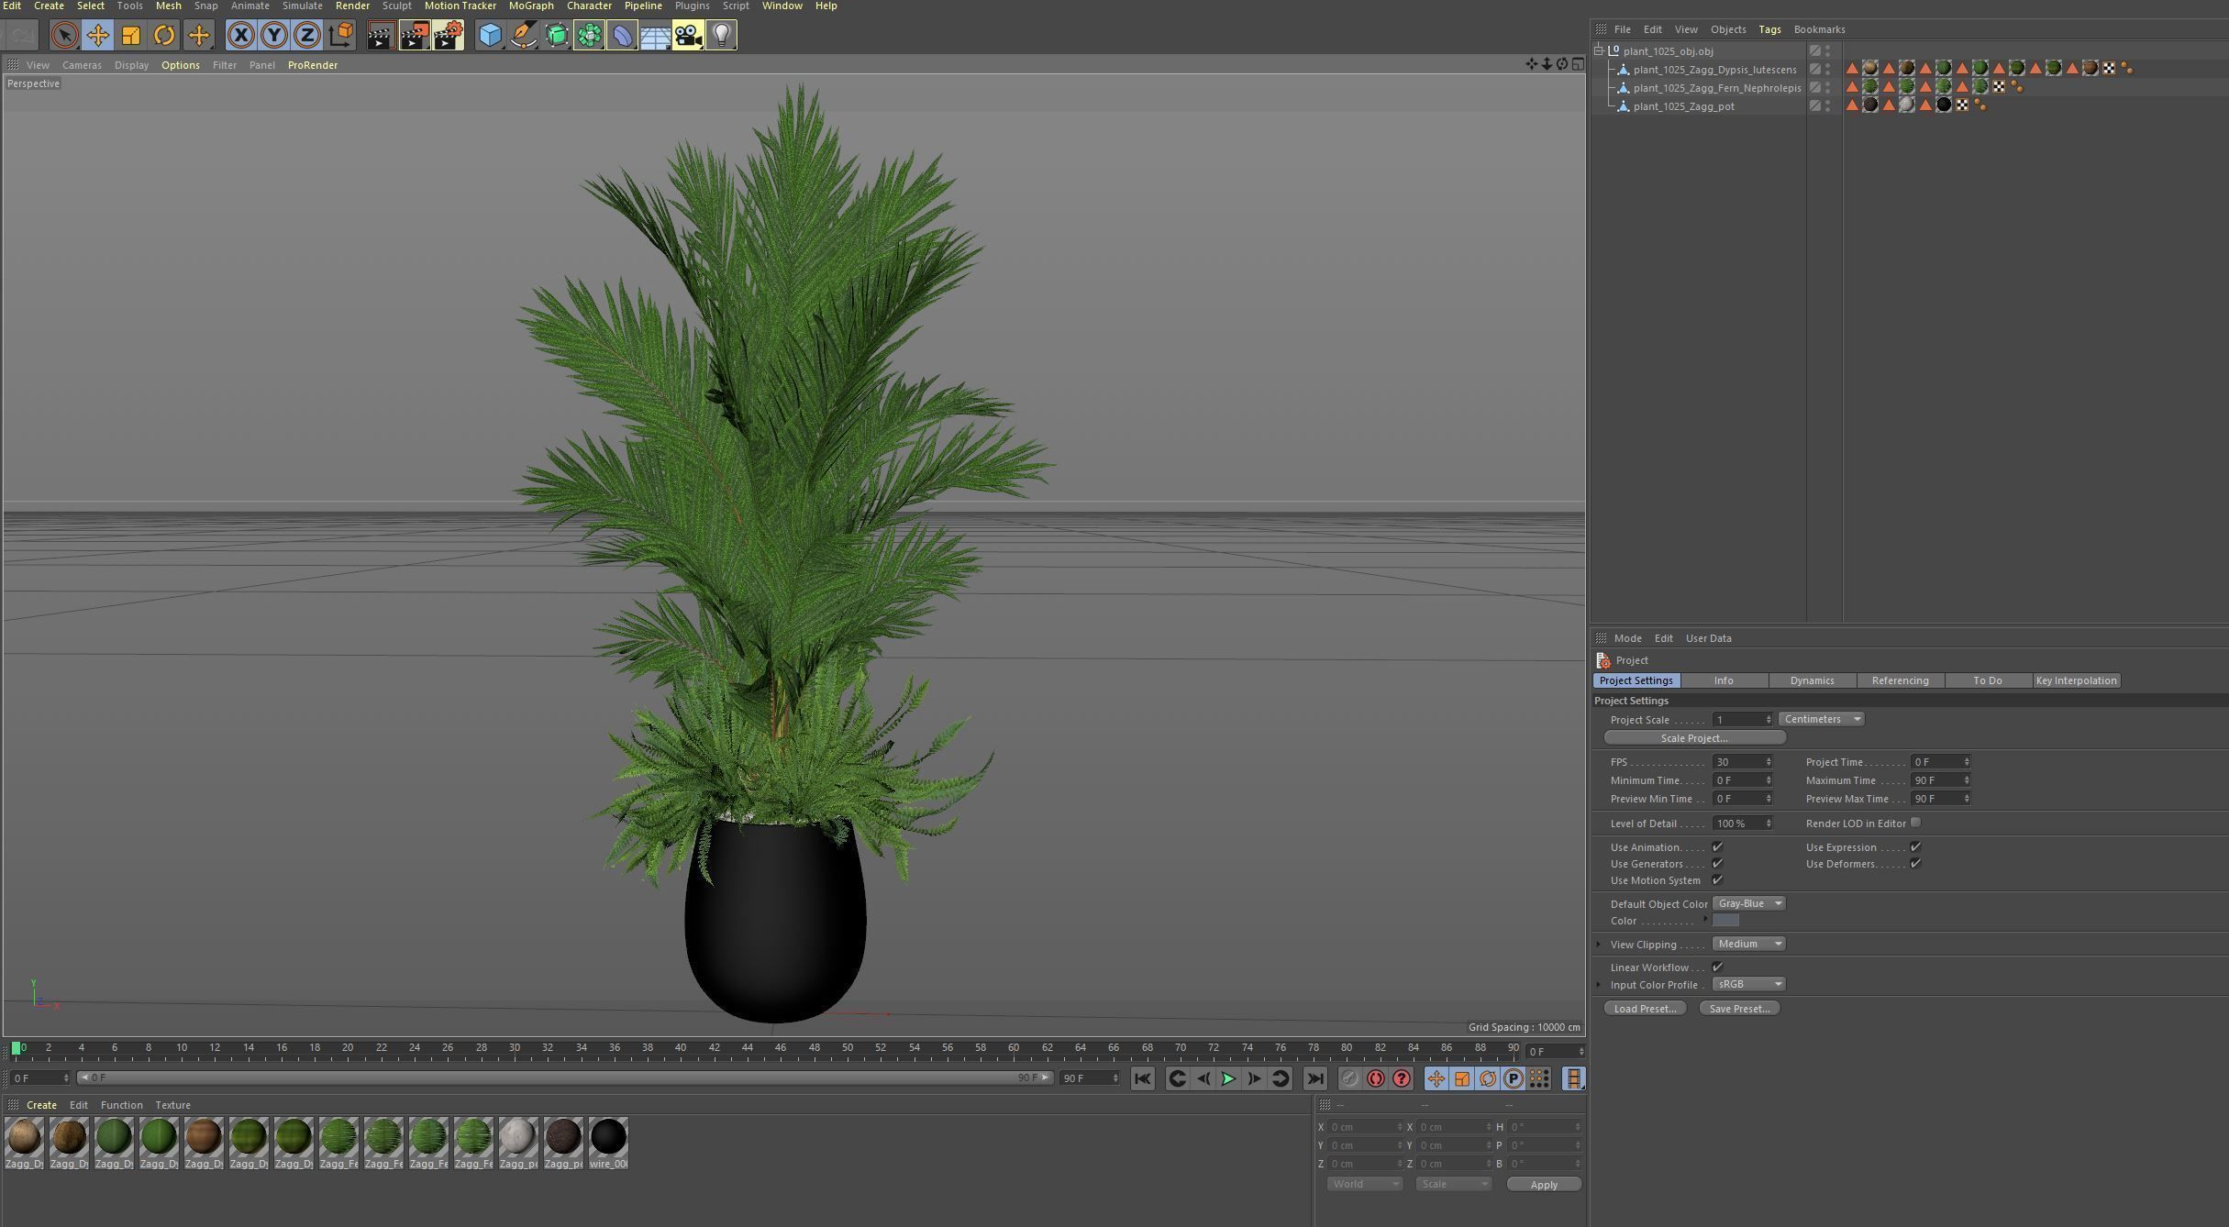This screenshot has width=2229, height=1227.
Task: Open Edit Render Settings gear clapperboard
Action: pyautogui.click(x=449, y=36)
